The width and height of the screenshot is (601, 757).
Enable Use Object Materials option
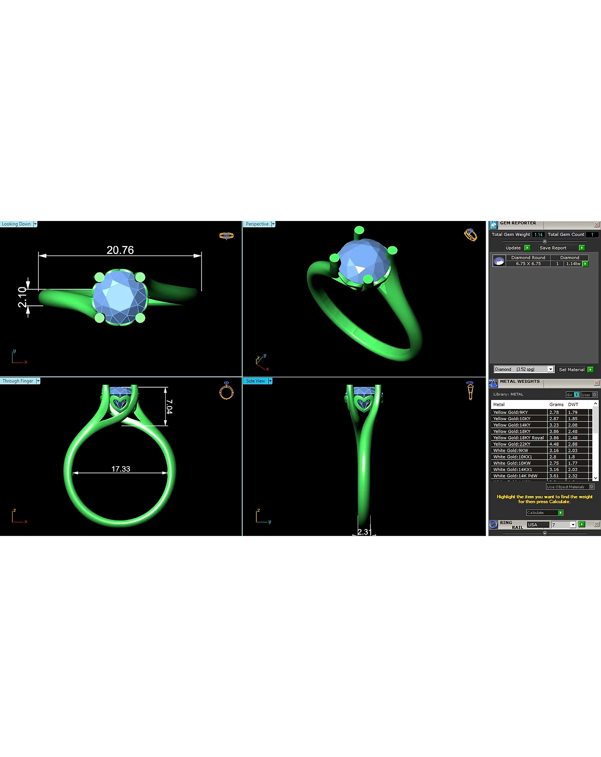tap(570, 487)
